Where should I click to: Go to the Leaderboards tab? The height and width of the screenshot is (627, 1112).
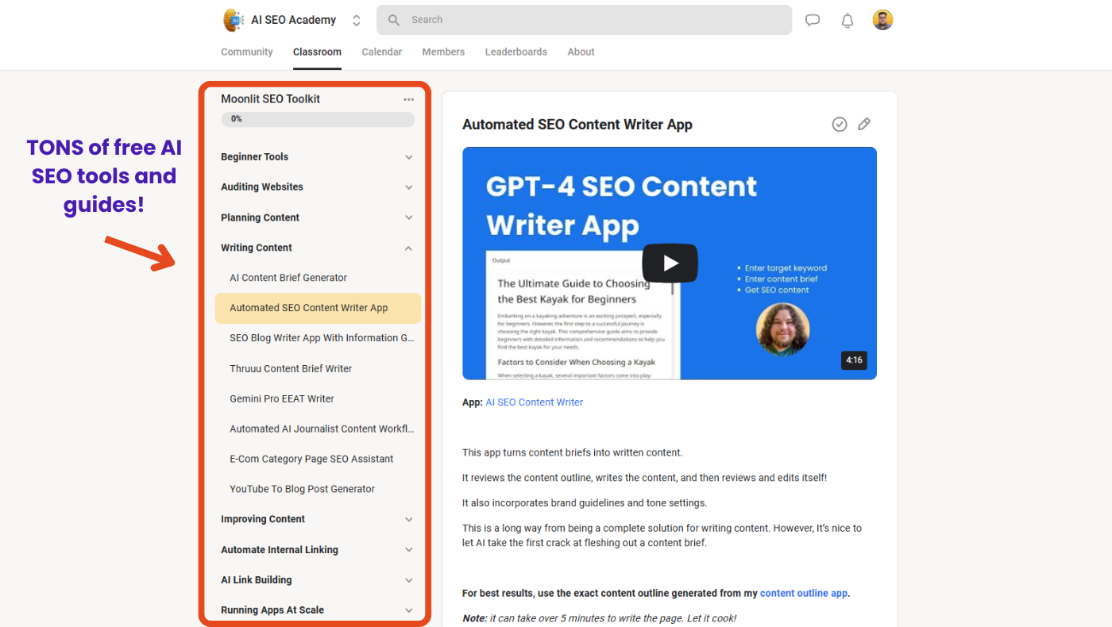515,52
